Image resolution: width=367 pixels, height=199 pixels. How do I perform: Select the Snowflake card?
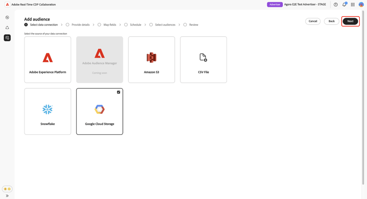tap(47, 111)
